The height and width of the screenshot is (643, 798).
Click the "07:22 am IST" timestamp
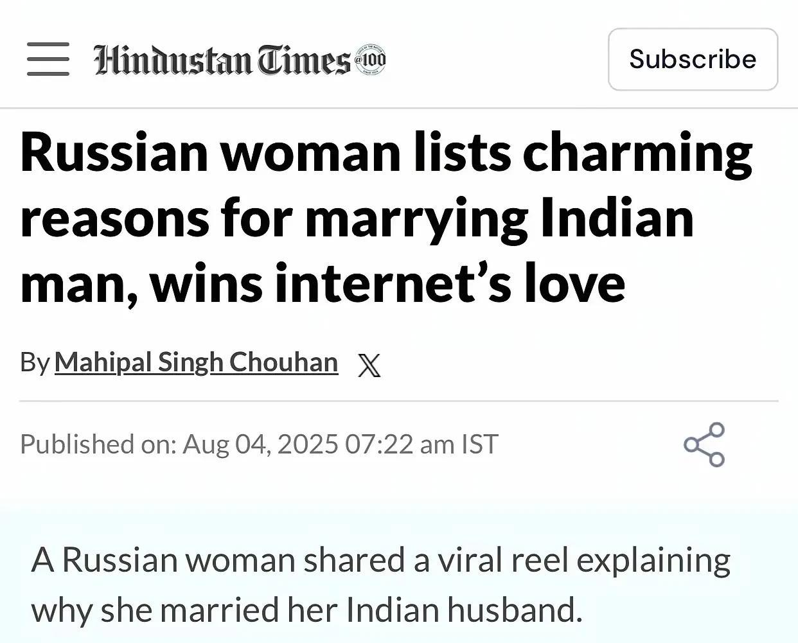click(421, 445)
